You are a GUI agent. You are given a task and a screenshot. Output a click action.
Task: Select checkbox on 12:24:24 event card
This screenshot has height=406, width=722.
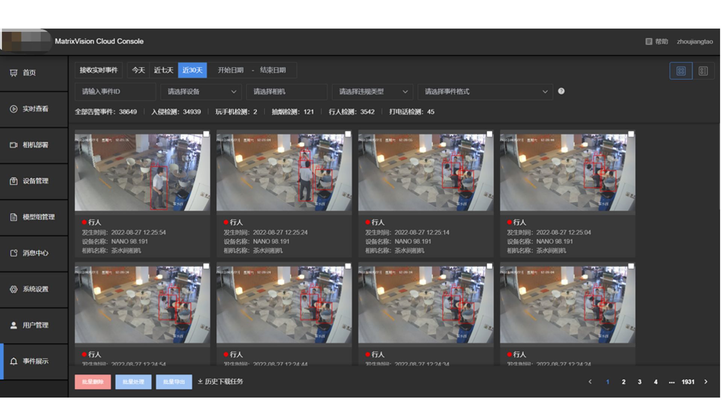coord(631,266)
